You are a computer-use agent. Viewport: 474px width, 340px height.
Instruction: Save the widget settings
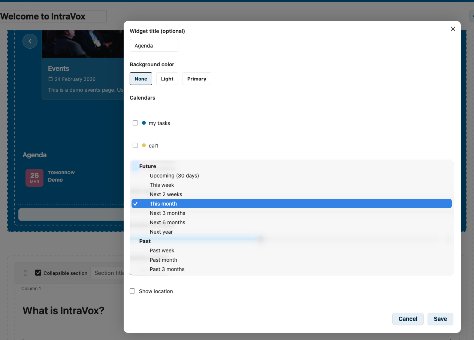(x=440, y=319)
